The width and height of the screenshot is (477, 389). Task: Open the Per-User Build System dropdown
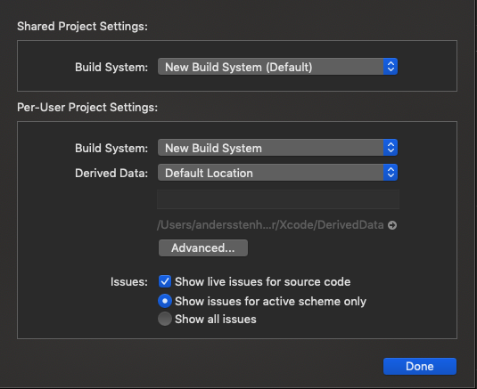[277, 148]
